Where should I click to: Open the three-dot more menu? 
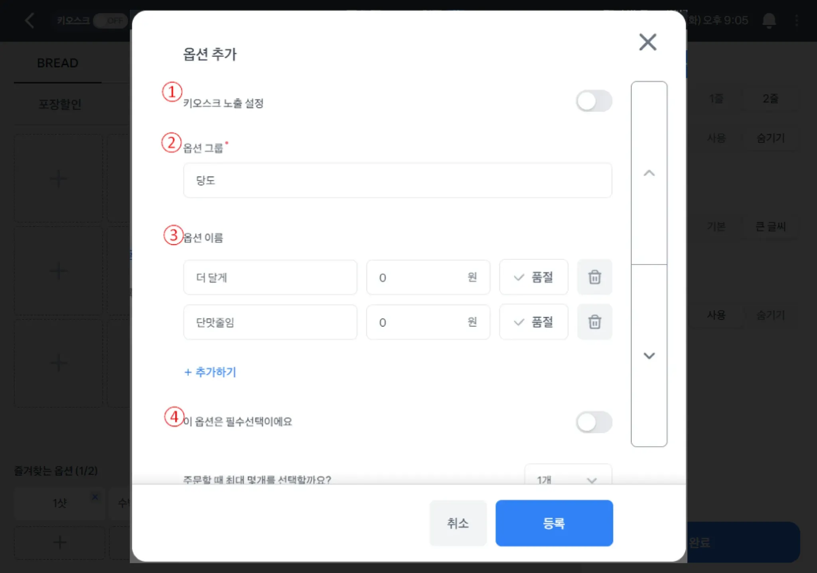[797, 20]
